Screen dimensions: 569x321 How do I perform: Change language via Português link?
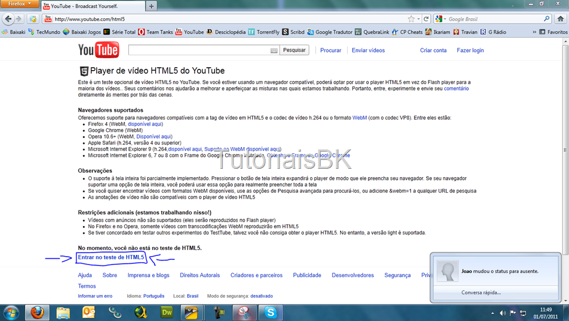[153, 296]
